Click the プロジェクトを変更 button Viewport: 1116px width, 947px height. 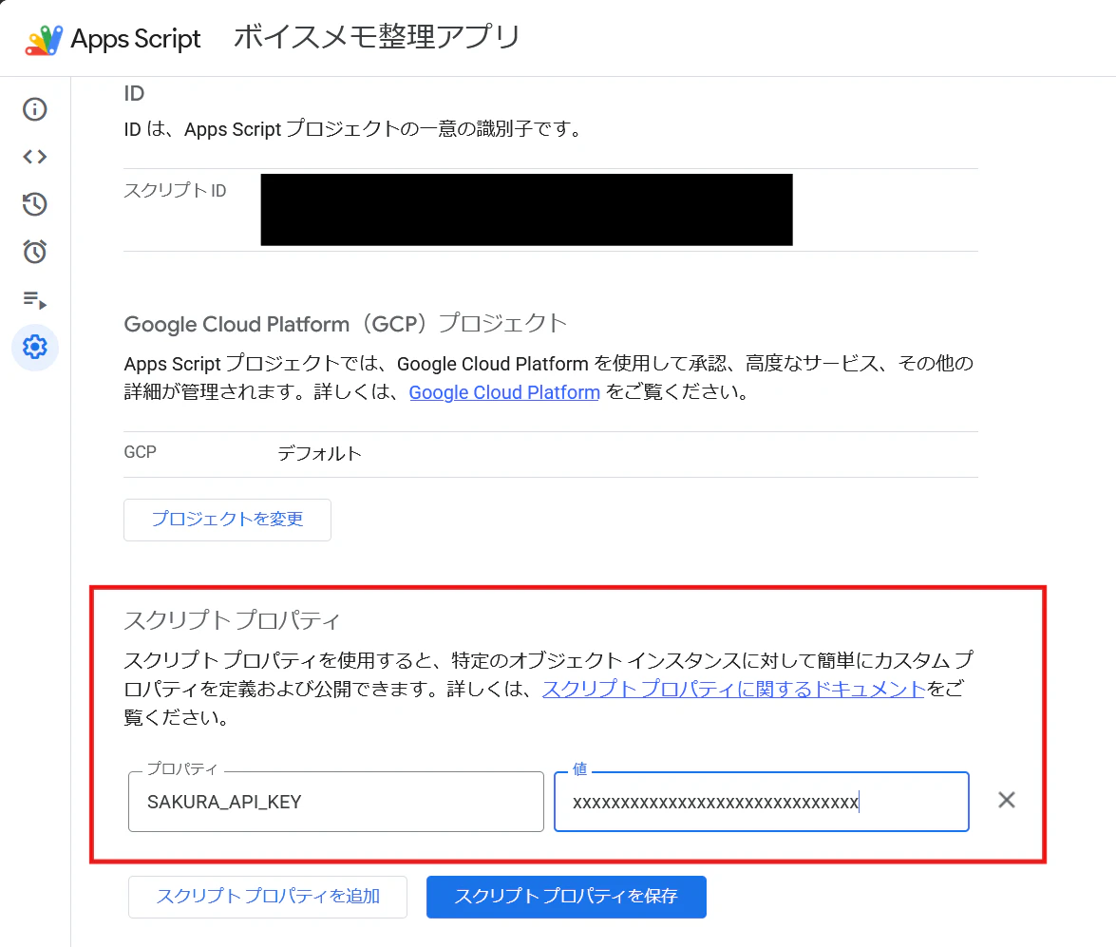click(x=227, y=519)
